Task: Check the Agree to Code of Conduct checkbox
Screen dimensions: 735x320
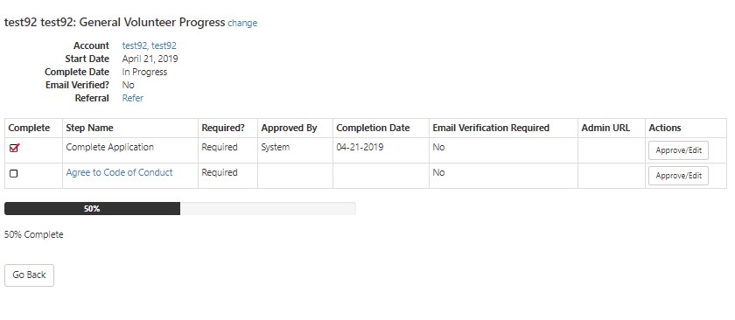Action: [14, 173]
